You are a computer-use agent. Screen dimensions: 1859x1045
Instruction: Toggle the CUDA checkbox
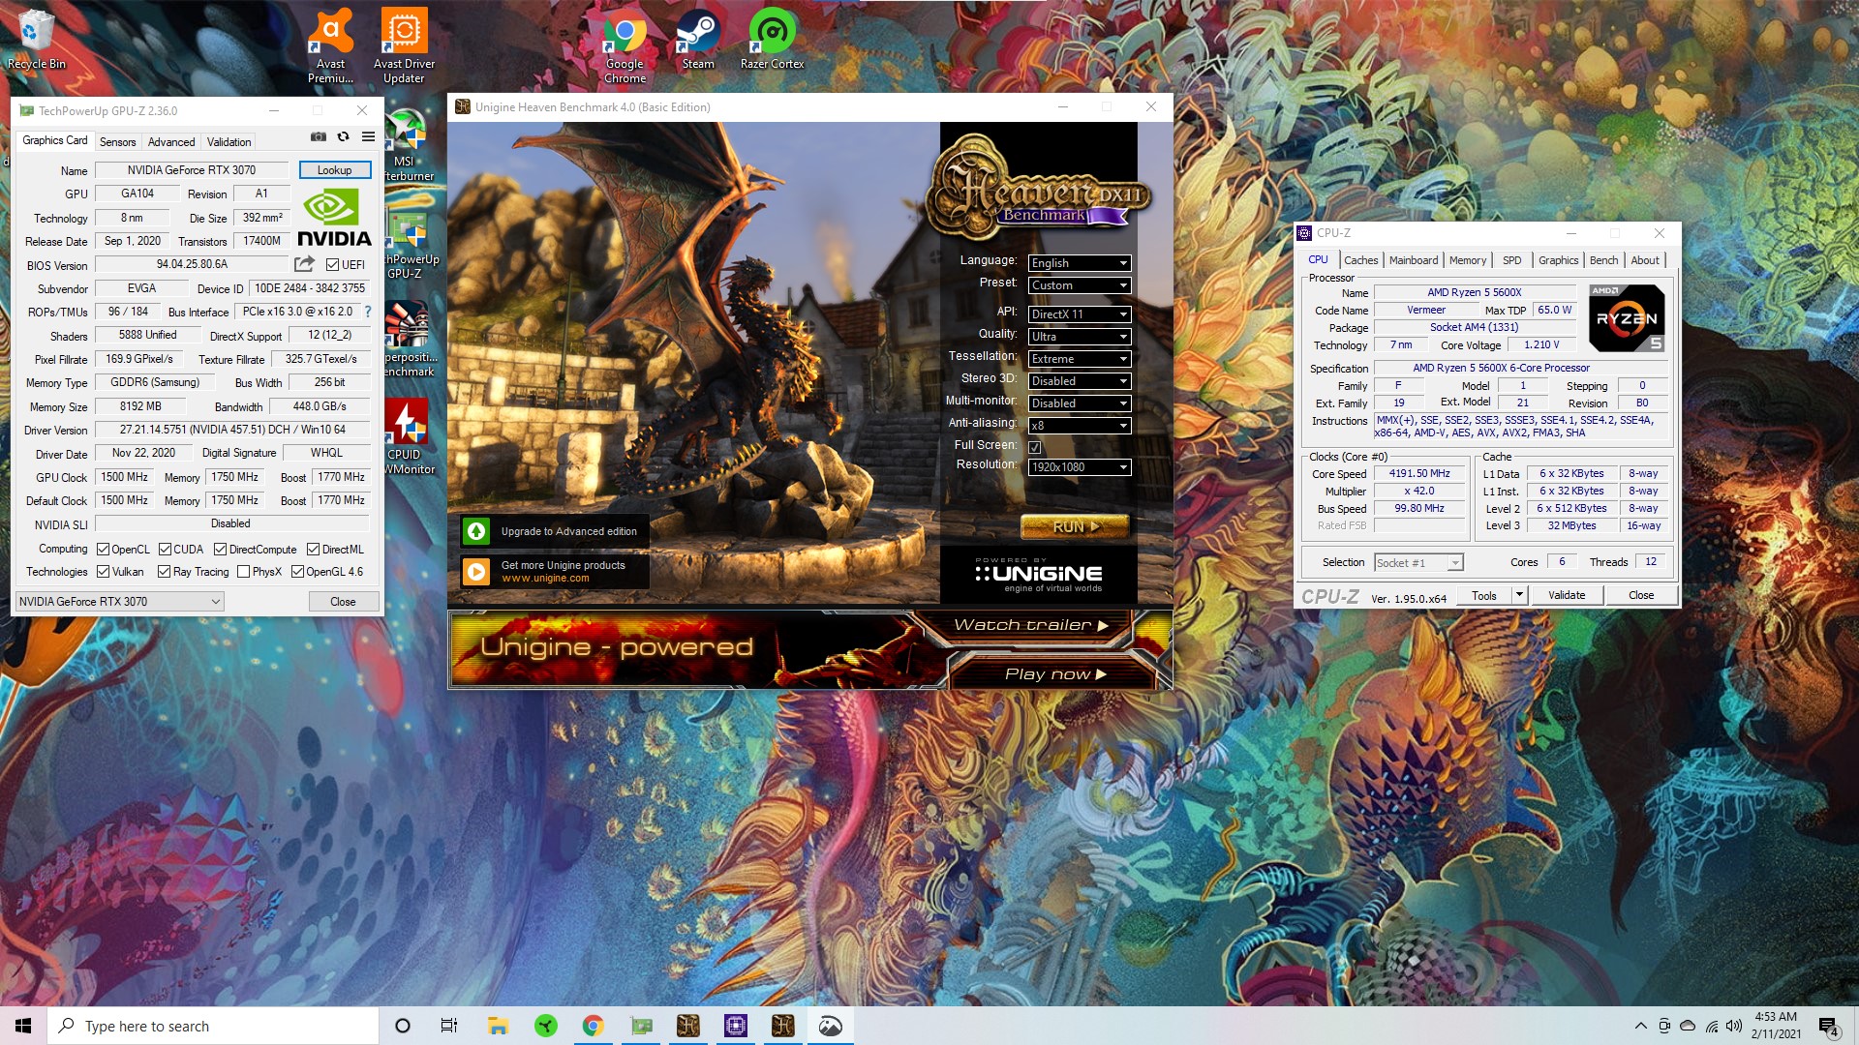click(x=165, y=549)
